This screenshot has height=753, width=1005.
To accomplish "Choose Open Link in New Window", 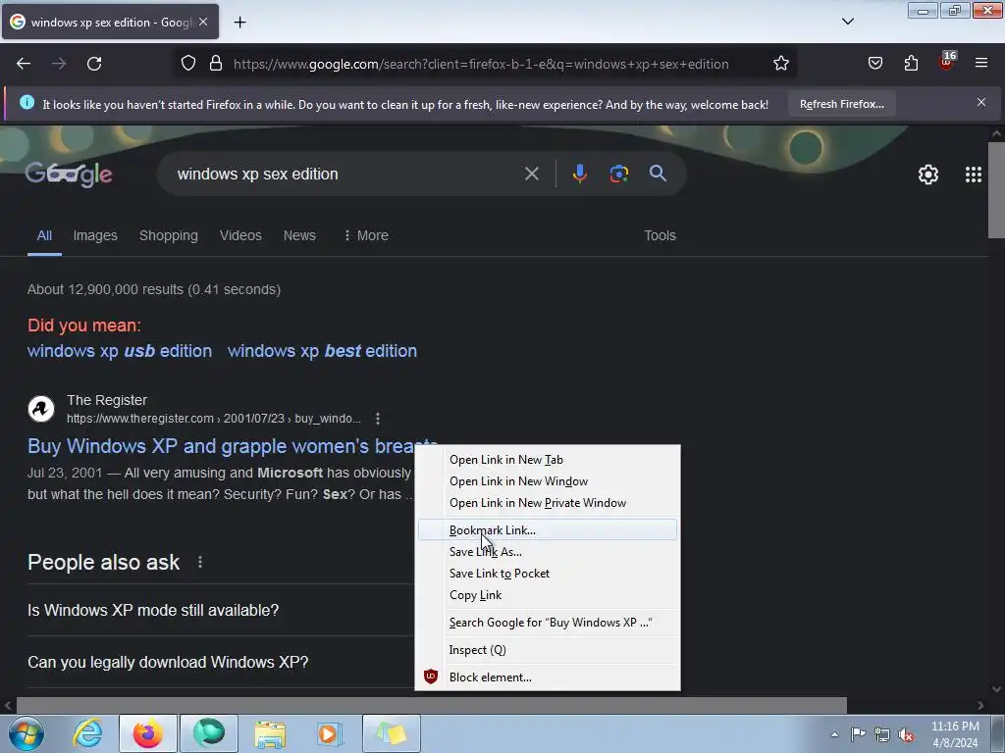I will 548,481.
